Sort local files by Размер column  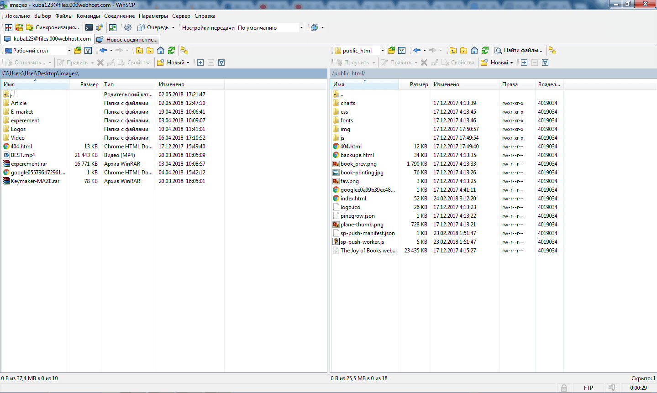click(x=85, y=84)
